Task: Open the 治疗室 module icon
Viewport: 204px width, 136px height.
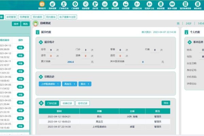Action: tap(95, 4)
